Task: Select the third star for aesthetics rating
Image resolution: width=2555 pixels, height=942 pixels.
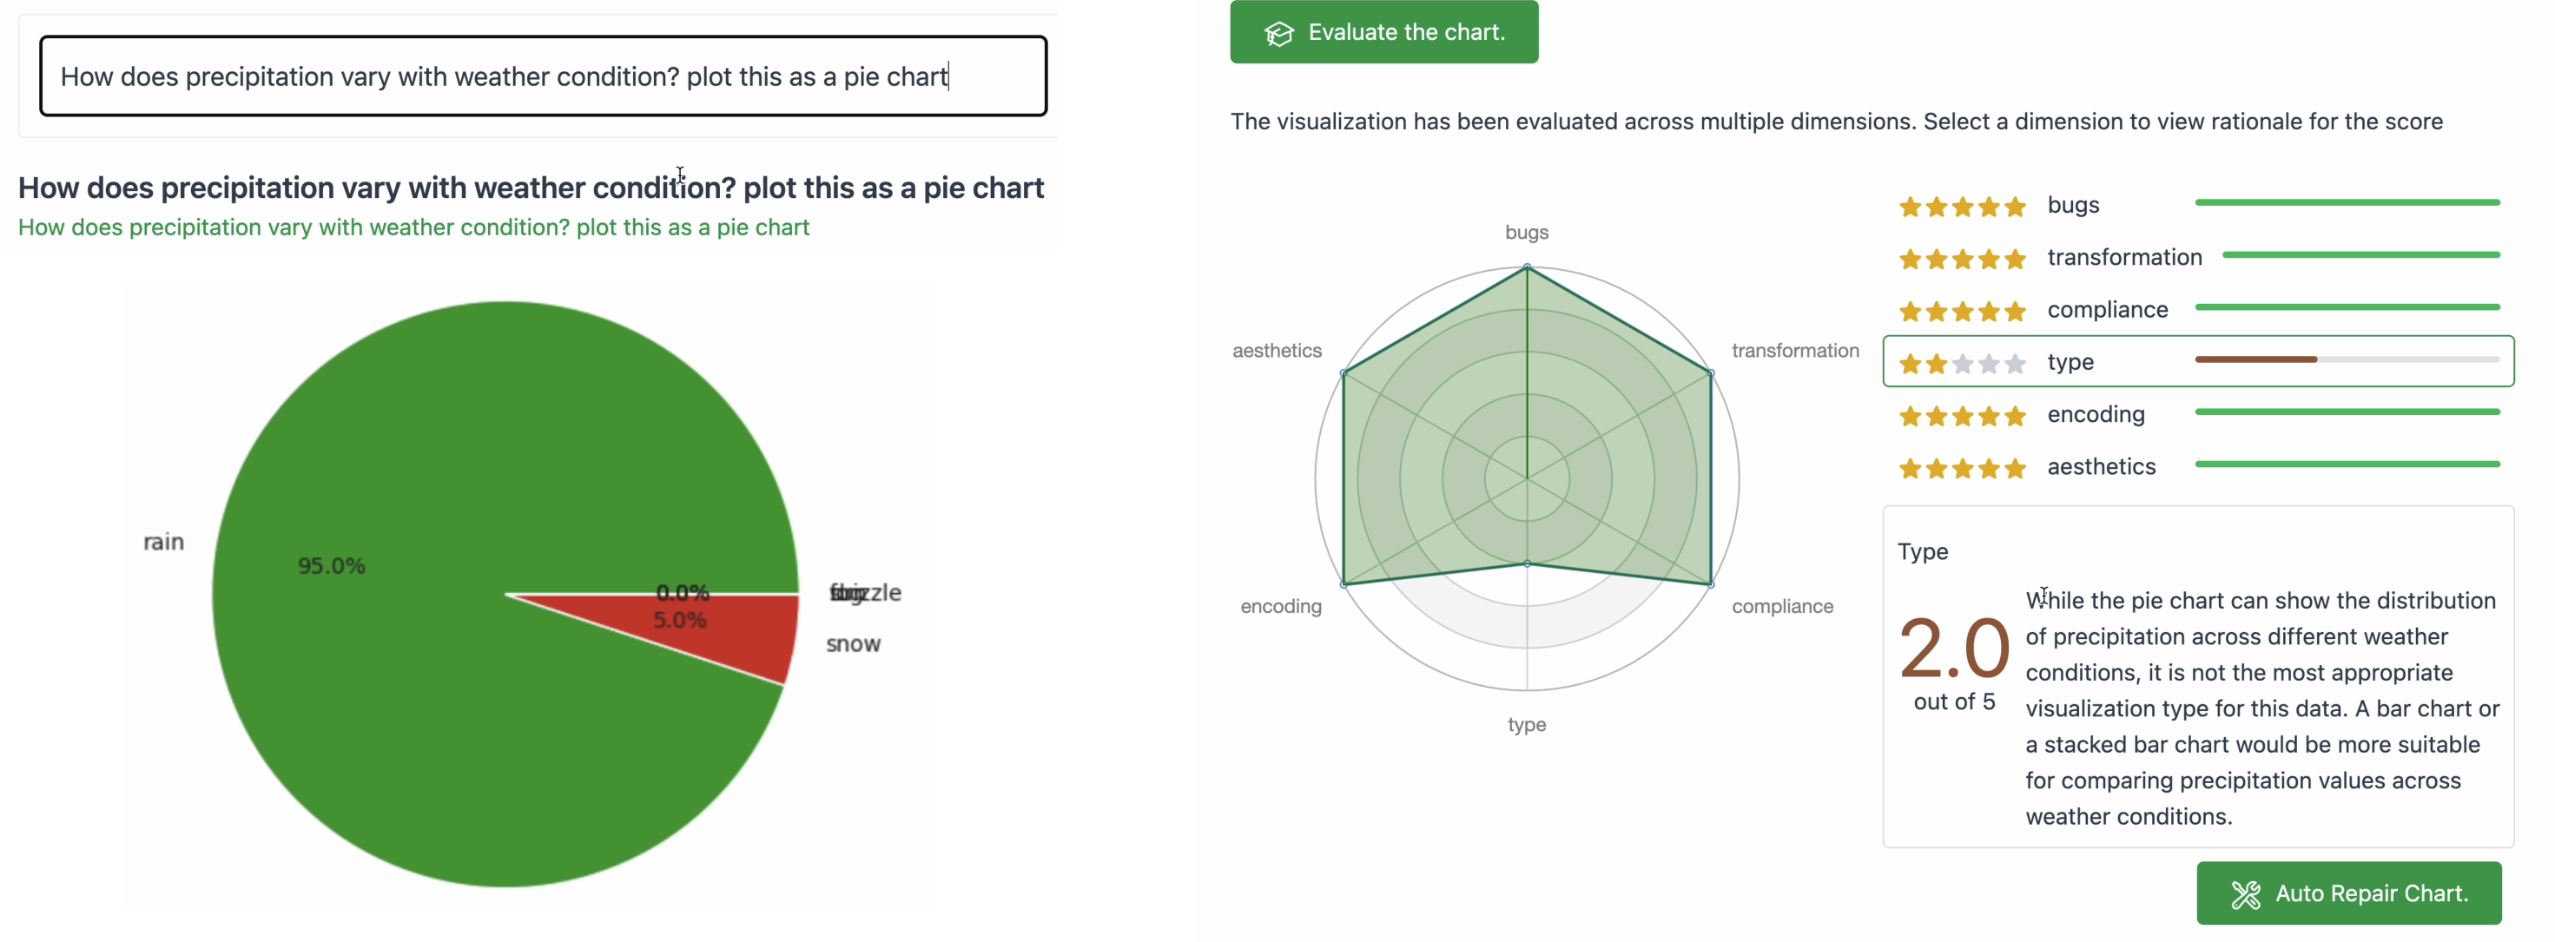Action: click(x=1962, y=468)
